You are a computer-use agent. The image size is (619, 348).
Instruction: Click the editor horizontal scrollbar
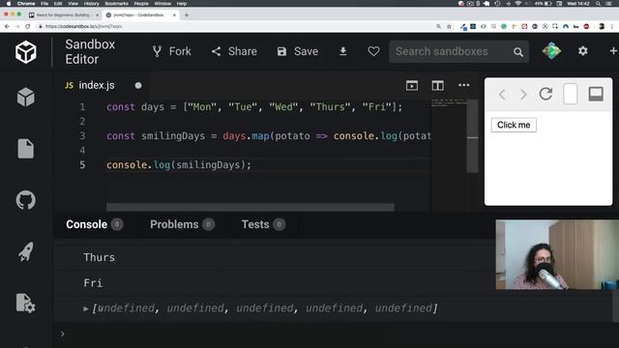pos(251,207)
